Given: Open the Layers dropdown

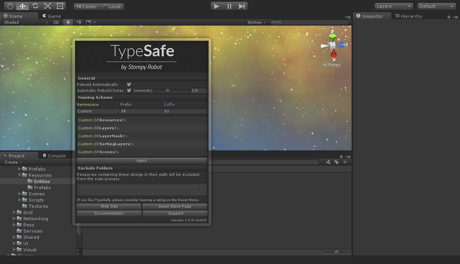Looking at the screenshot, I should pyautogui.click(x=394, y=6).
